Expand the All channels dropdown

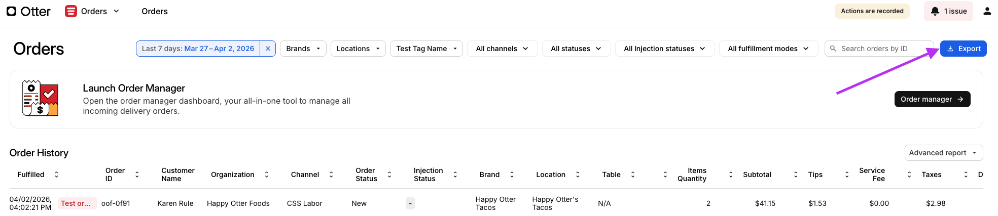[x=502, y=49]
